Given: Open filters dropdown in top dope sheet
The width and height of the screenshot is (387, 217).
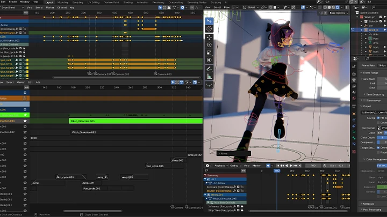Looking at the screenshot, I should [175, 8].
